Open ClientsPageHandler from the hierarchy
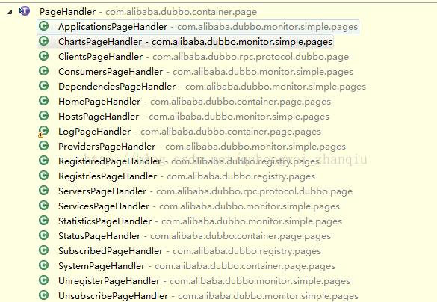Screen dimensions: 437x302 pyautogui.click(x=203, y=57)
